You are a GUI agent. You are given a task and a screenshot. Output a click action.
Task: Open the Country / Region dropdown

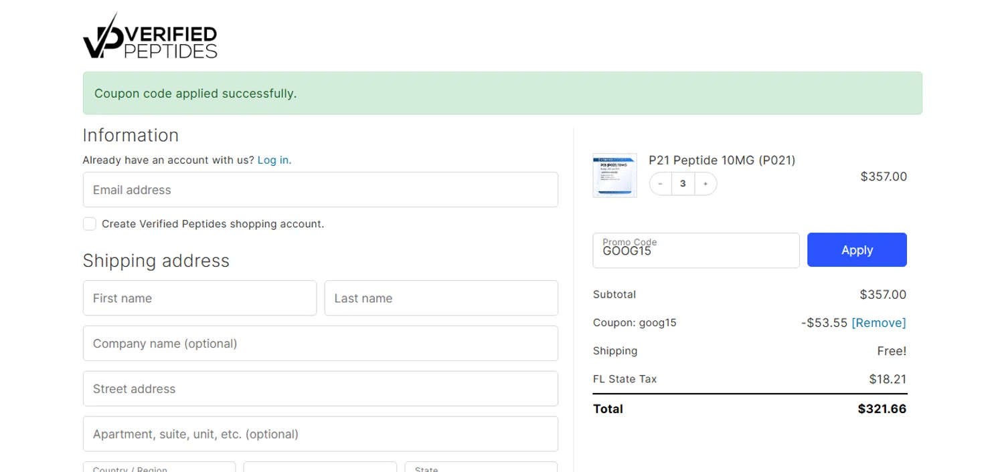(x=159, y=467)
